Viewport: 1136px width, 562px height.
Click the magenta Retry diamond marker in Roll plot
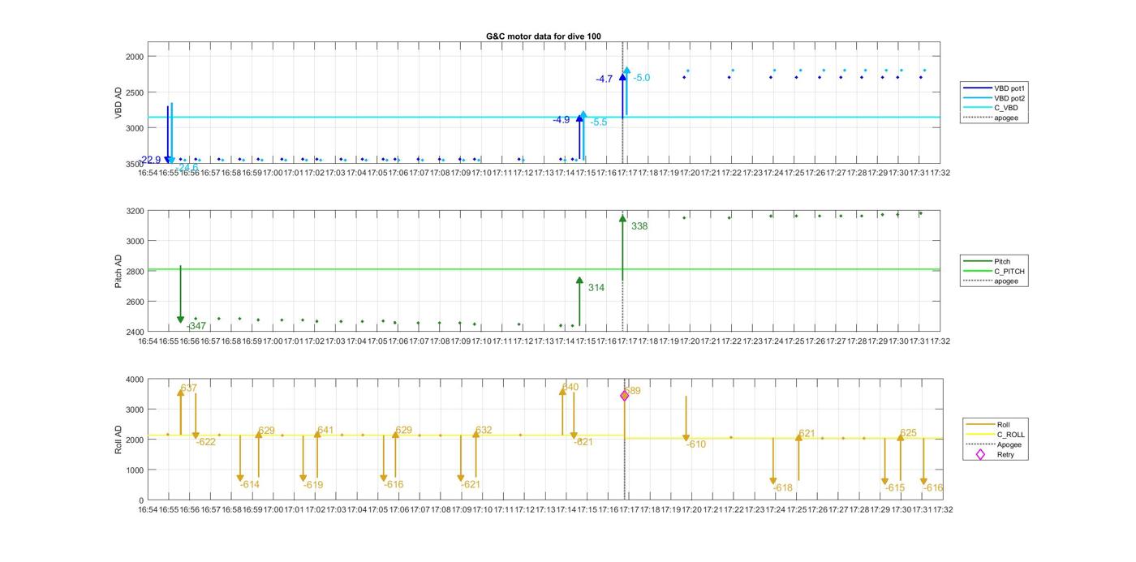point(625,396)
